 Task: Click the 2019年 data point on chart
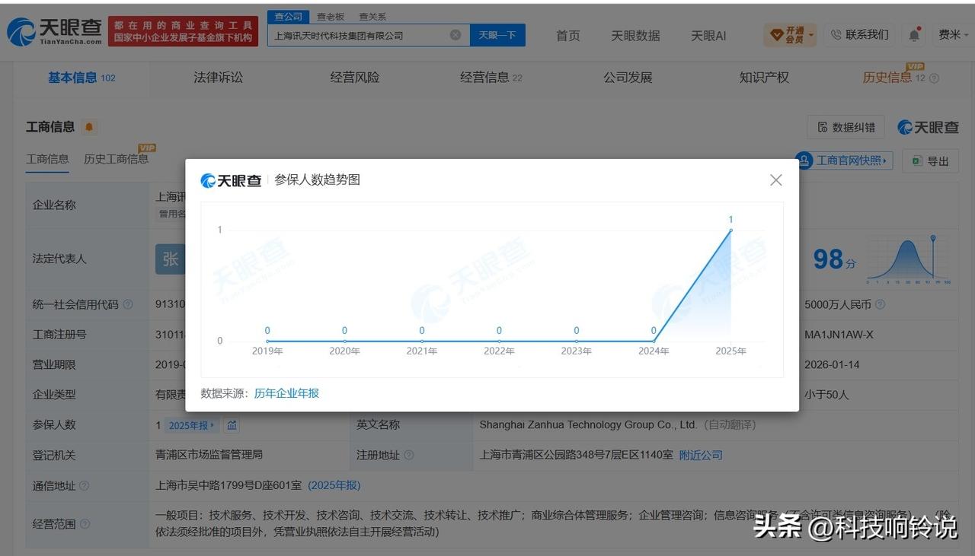(267, 341)
